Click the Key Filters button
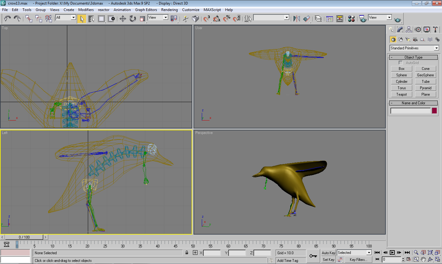The image size is (442, 264). click(x=358, y=260)
